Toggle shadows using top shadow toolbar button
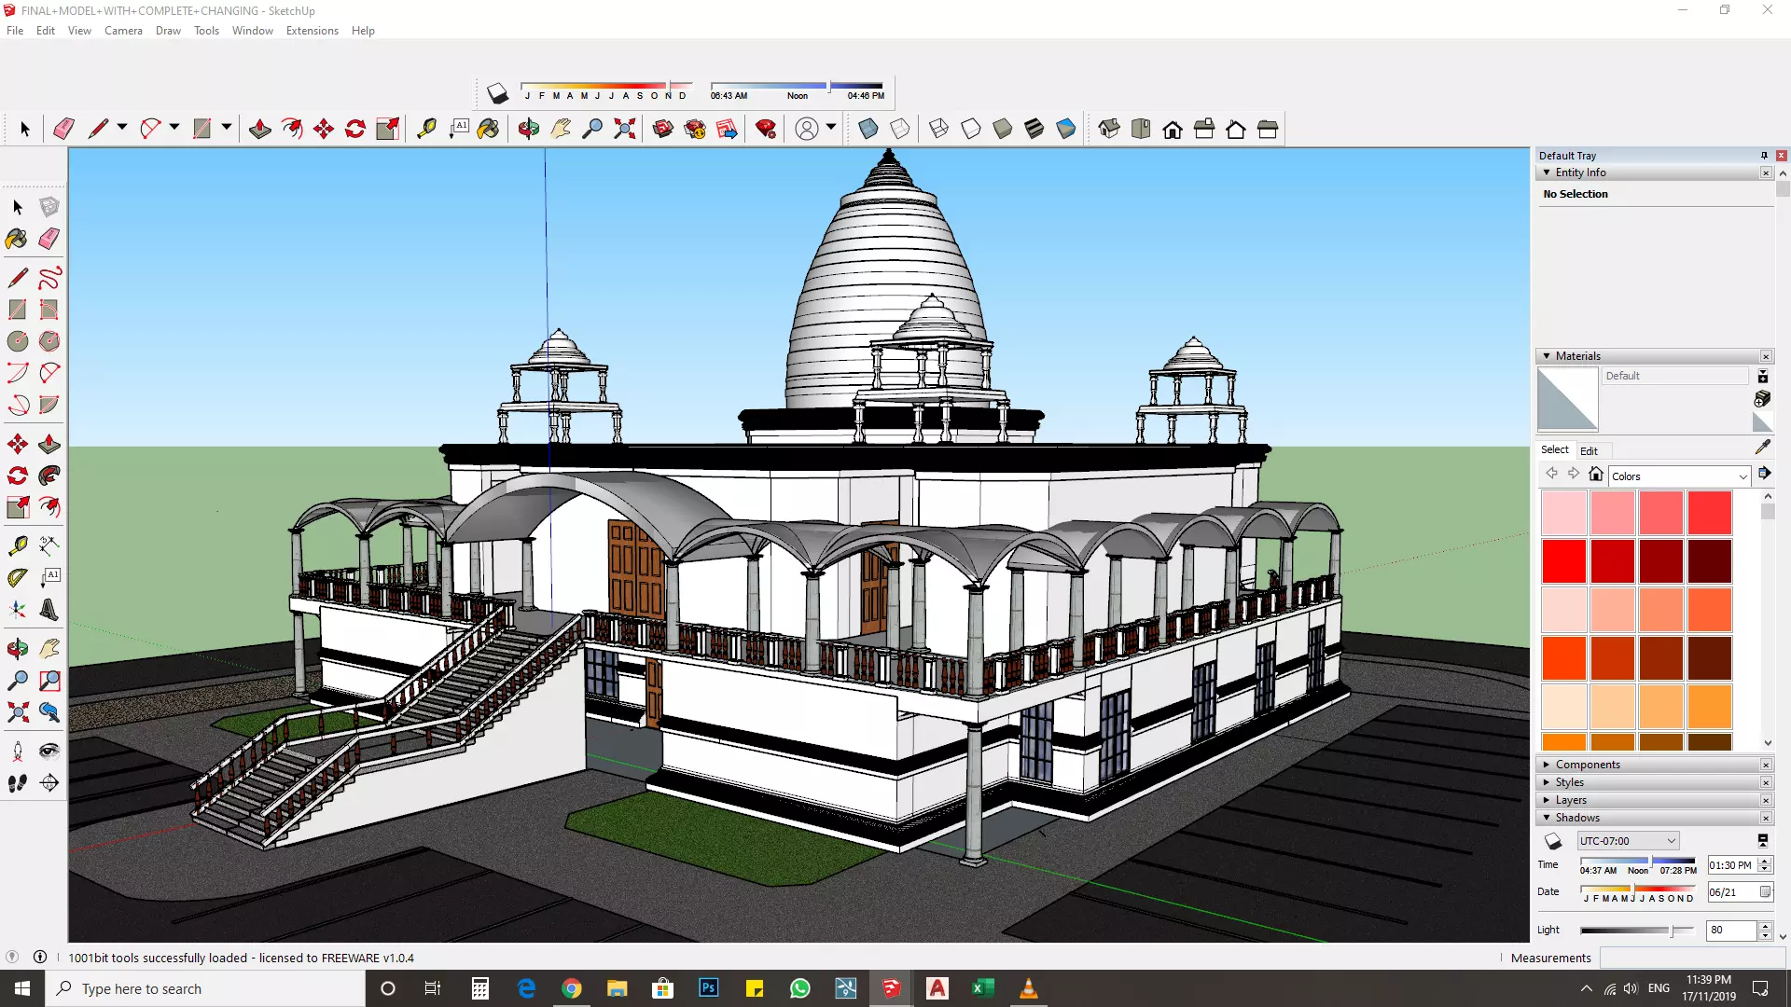The image size is (1791, 1007). (x=497, y=93)
